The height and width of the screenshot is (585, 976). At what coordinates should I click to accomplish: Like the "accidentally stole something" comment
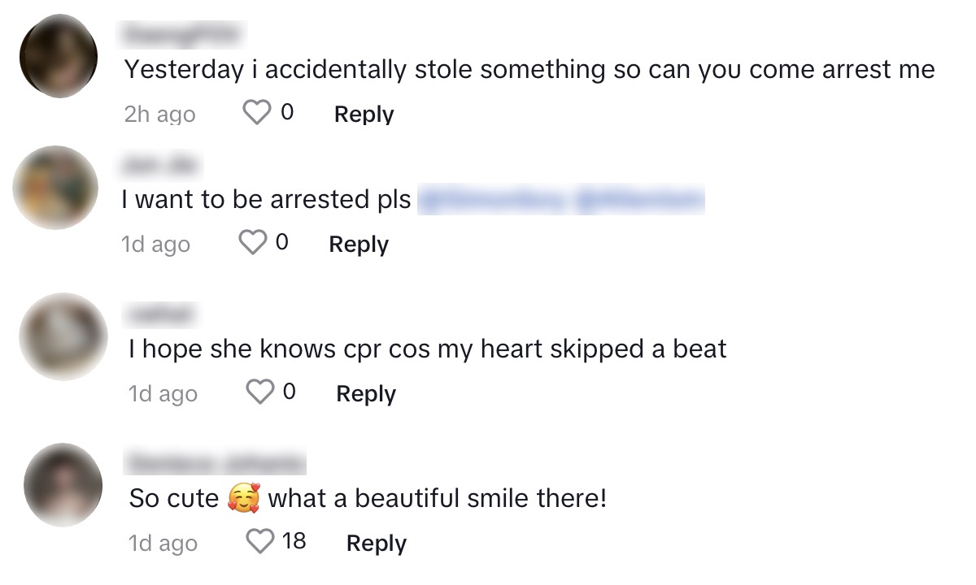click(x=257, y=113)
